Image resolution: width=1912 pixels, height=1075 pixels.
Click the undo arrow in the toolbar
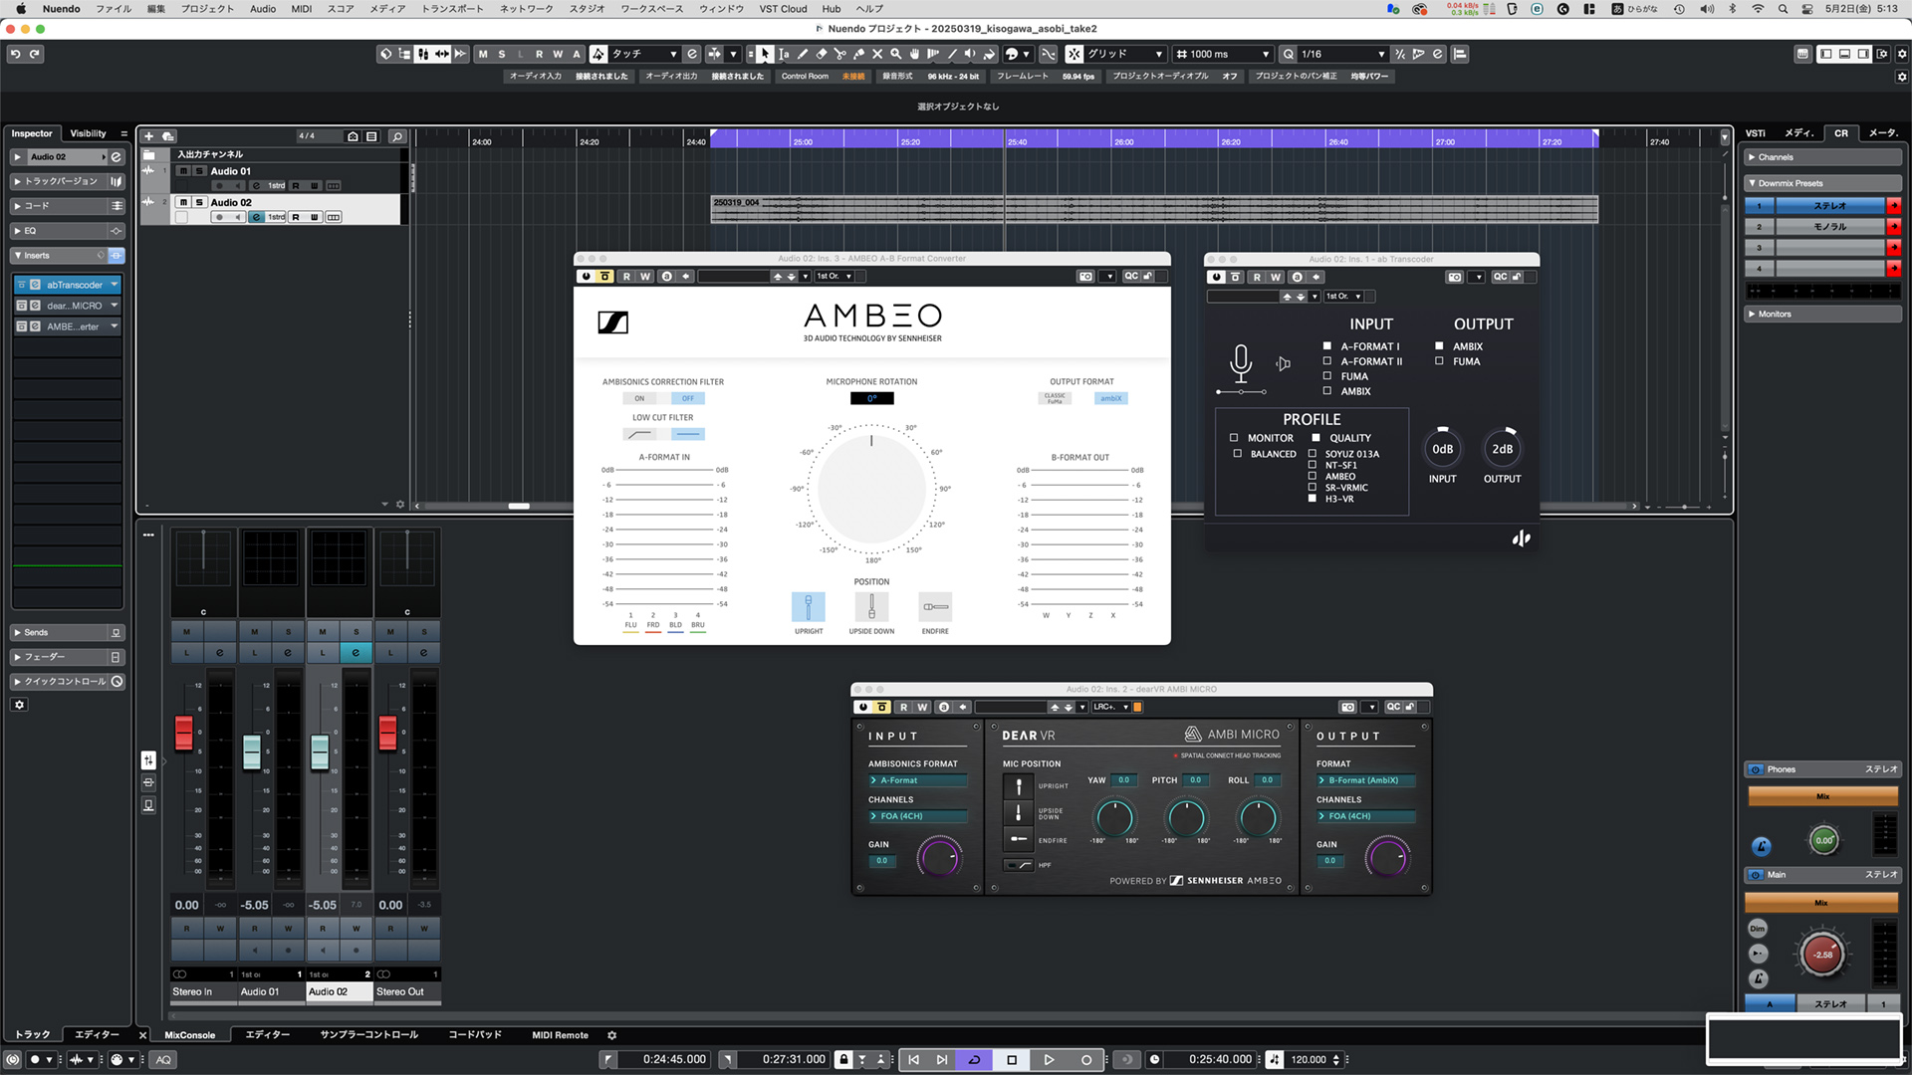pyautogui.click(x=15, y=54)
